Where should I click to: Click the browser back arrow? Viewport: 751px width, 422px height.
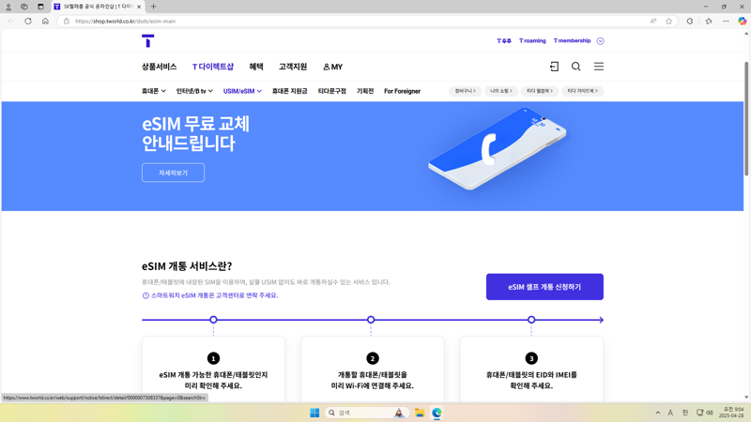click(x=11, y=21)
